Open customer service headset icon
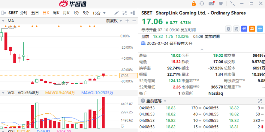Screen dimensions: 265x132 (x=202, y=4)
